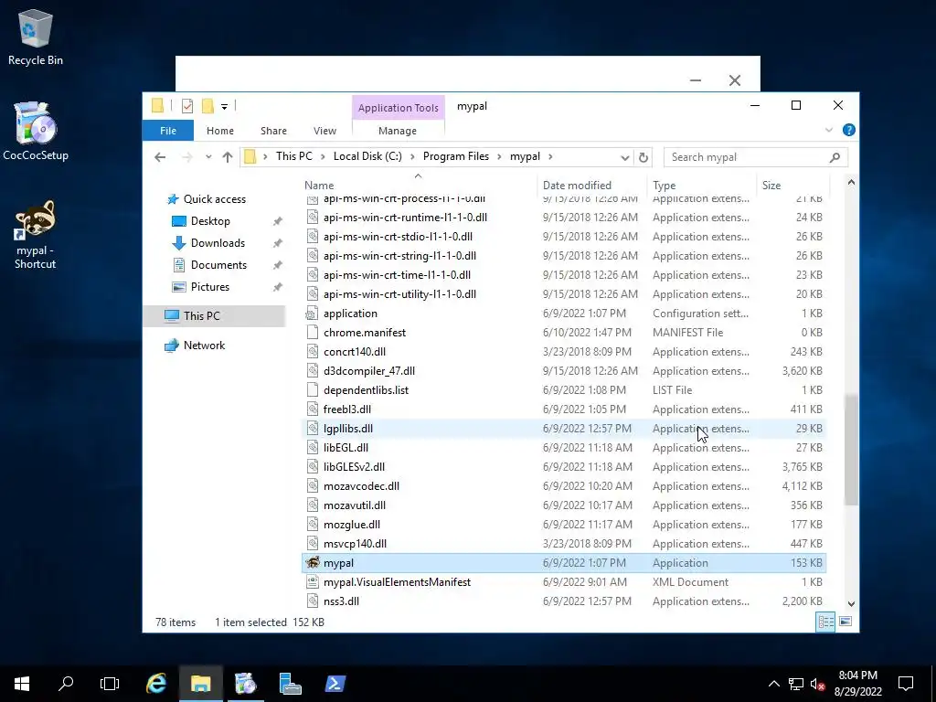Navigate to Program Files in breadcrumb
Screen dimensions: 936x702
click(455, 156)
